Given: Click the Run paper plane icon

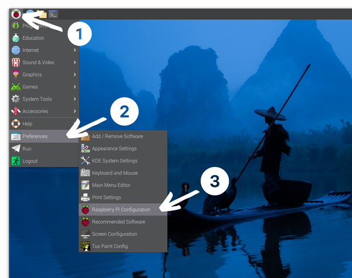Looking at the screenshot, I should pyautogui.click(x=16, y=149).
